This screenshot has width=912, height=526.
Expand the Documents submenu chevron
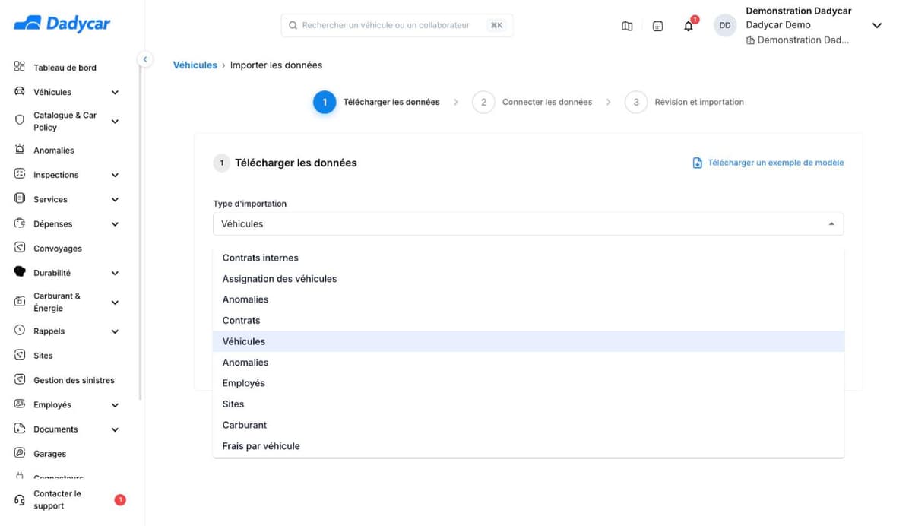115,429
